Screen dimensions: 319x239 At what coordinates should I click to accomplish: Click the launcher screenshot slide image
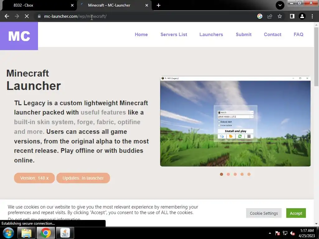pos(236,121)
